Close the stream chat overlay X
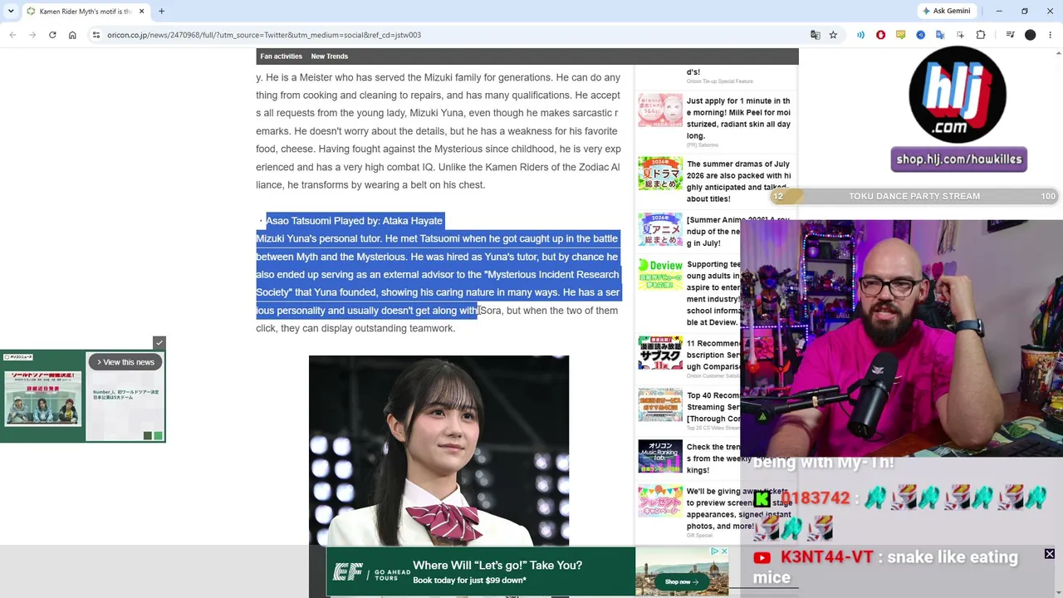The width and height of the screenshot is (1063, 598). coord(1050,554)
